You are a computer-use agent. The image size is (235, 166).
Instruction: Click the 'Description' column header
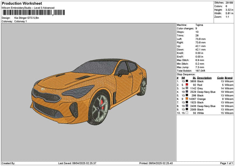[204, 78]
